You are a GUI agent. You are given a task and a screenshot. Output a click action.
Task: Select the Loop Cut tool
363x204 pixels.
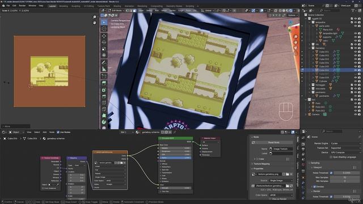pos(104,103)
